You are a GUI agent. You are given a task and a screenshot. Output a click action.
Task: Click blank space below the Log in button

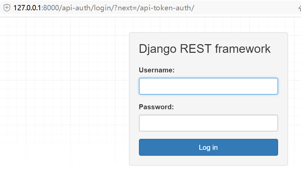pyautogui.click(x=208, y=160)
